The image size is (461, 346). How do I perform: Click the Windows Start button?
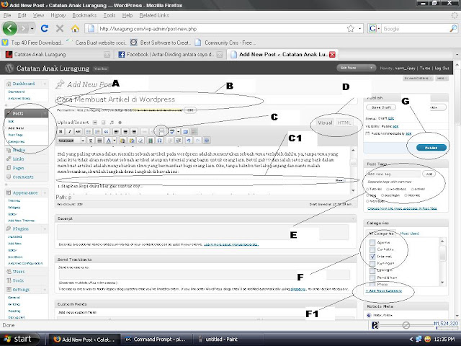[19, 339]
